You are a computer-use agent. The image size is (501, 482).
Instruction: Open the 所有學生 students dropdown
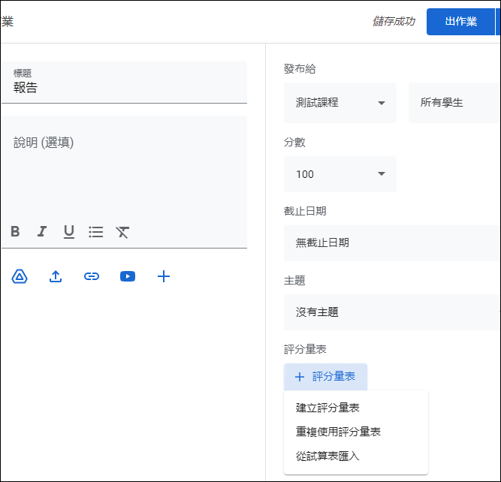tap(454, 103)
